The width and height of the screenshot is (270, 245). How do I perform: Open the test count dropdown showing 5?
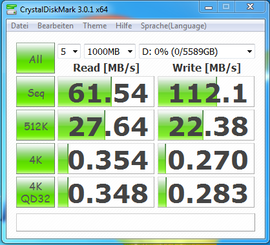coord(69,52)
